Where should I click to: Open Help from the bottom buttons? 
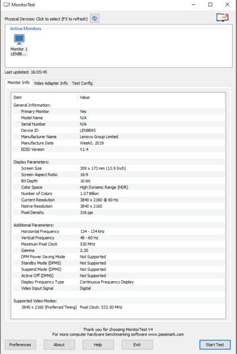98,345
